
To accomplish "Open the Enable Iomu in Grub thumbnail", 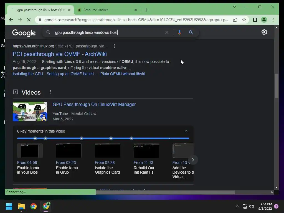I will (69, 151).
